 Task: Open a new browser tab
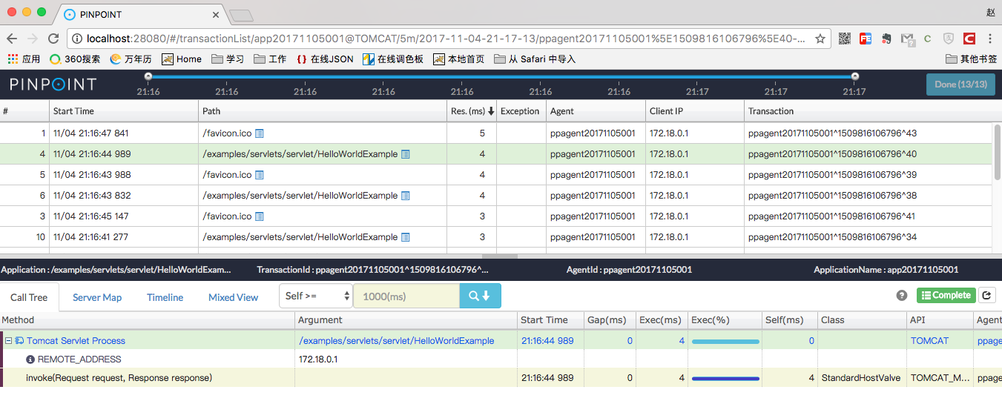242,16
